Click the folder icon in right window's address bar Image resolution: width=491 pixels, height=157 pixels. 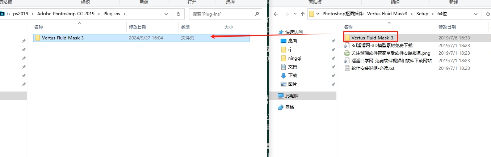pos(311,14)
